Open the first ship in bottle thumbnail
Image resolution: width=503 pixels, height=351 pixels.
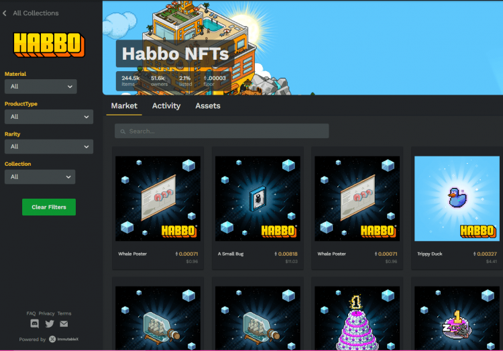[x=158, y=318]
